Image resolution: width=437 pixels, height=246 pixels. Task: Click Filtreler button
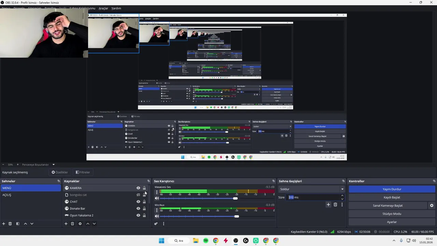(x=83, y=172)
